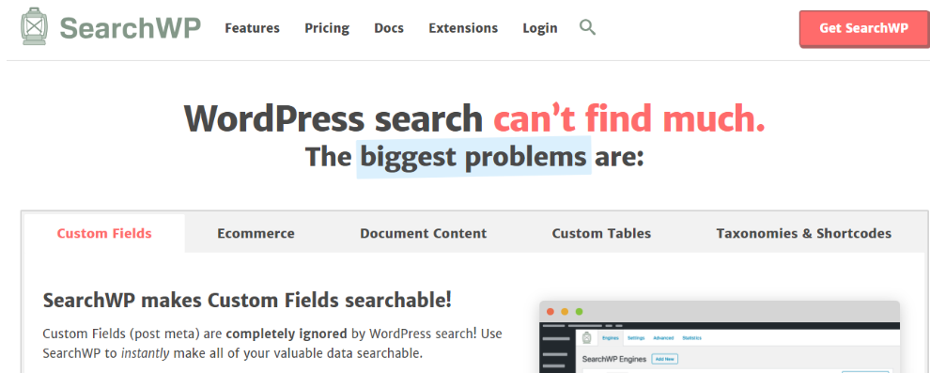930x373 pixels.
Task: Click the green dot in preview window
Action: click(579, 312)
